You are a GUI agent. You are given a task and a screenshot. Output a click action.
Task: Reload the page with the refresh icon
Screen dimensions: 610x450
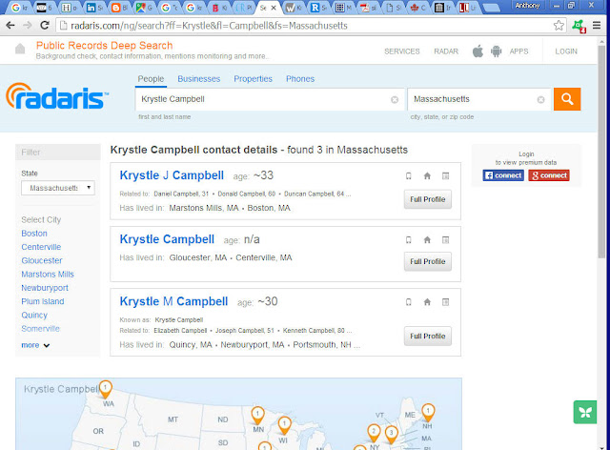click(x=45, y=26)
